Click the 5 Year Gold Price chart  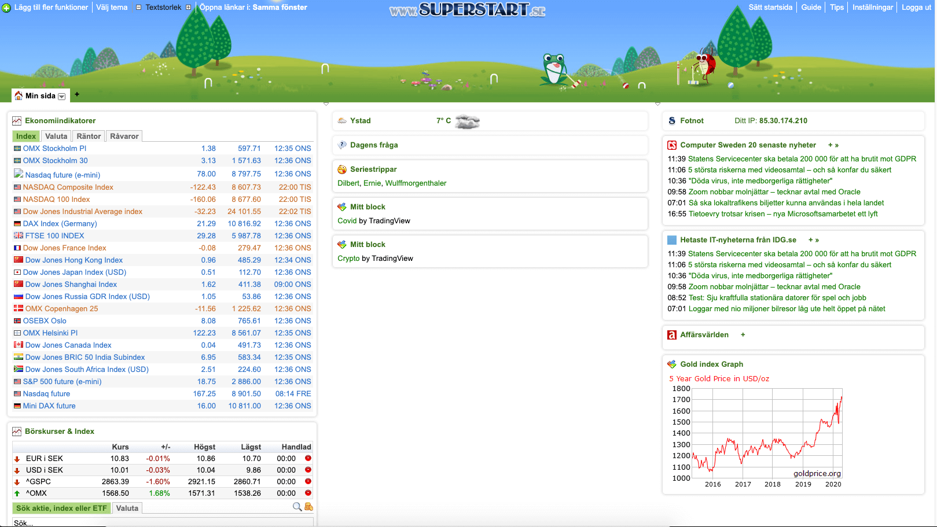pyautogui.click(x=755, y=433)
